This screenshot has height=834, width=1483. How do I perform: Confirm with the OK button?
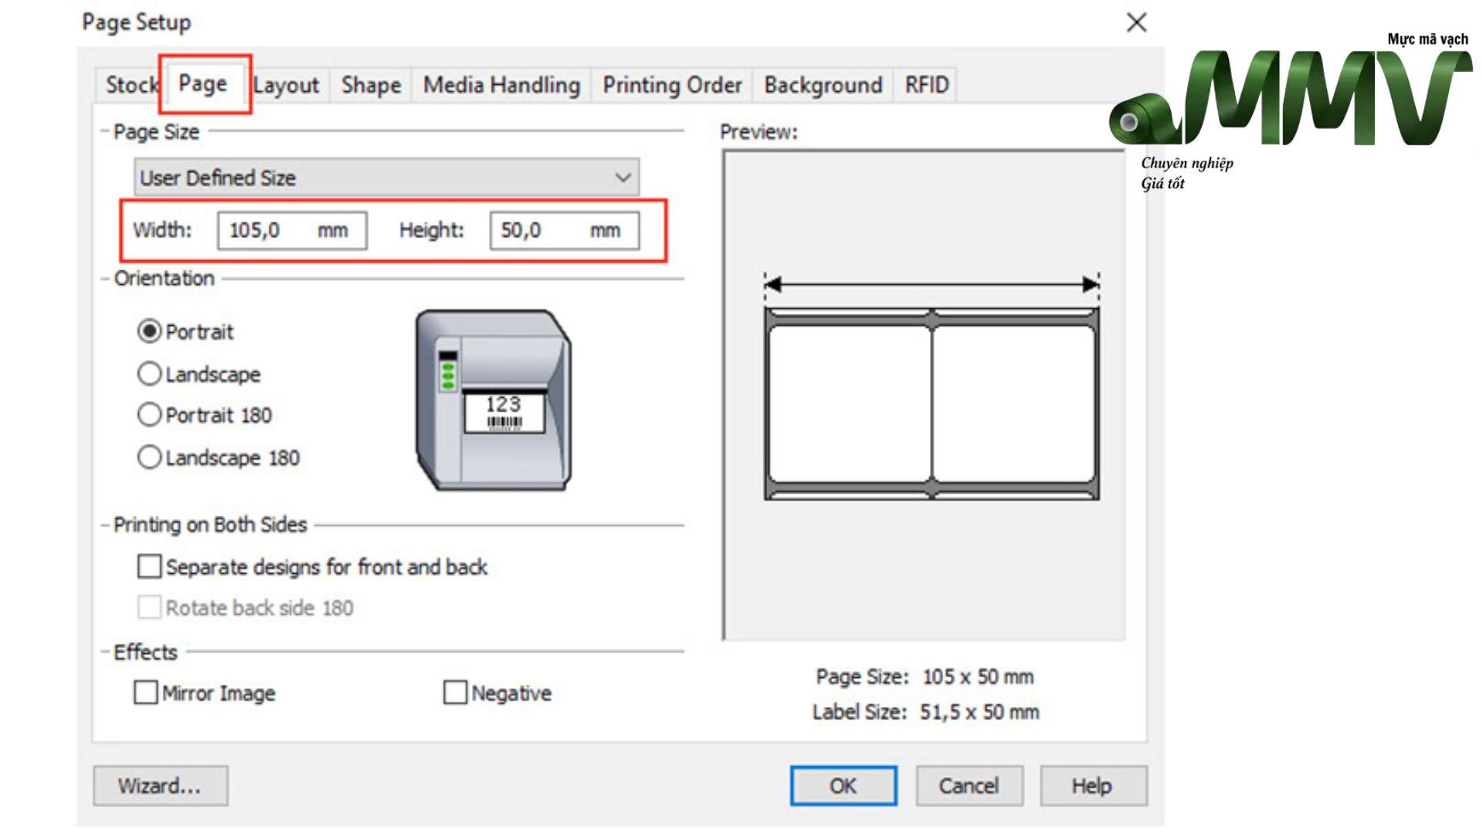click(x=843, y=786)
